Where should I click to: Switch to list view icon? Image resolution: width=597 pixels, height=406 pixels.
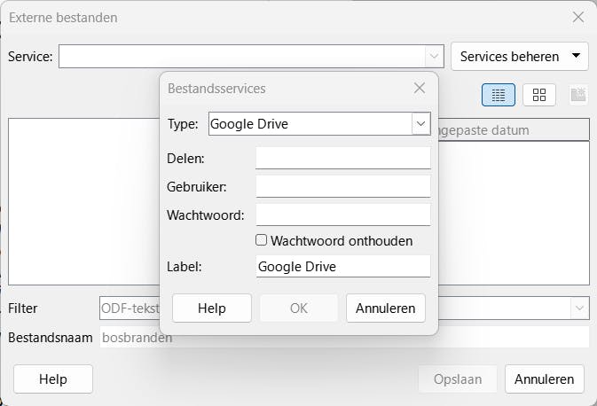click(x=499, y=95)
